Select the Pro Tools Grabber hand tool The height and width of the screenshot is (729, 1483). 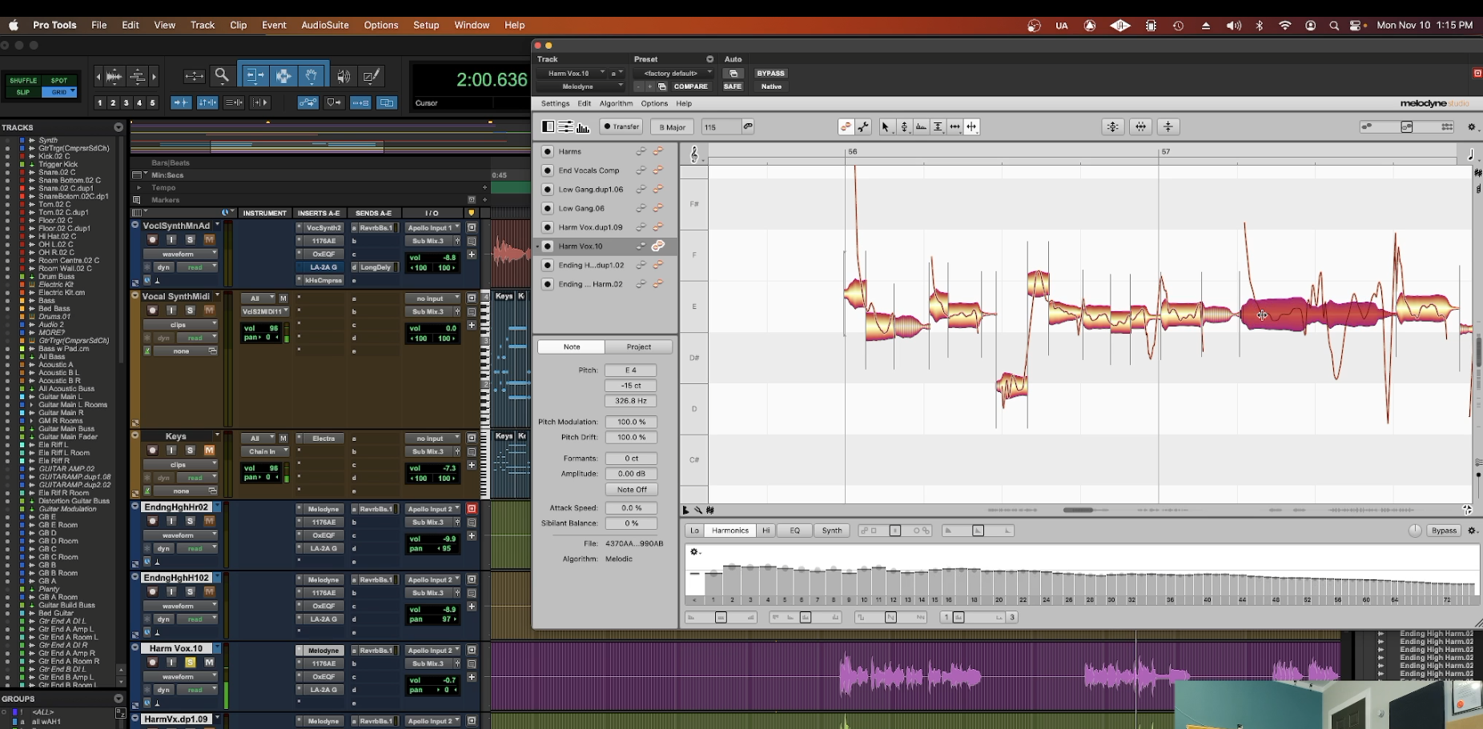tap(311, 76)
